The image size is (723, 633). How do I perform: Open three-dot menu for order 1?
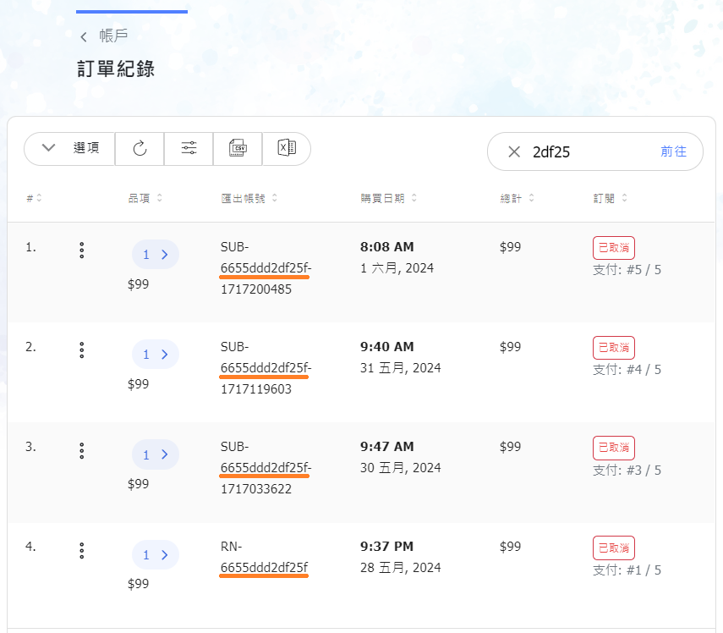[x=82, y=250]
